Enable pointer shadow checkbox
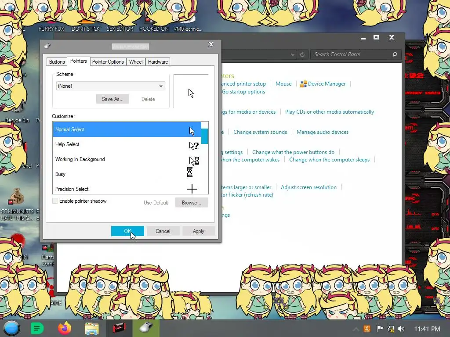 (x=55, y=201)
